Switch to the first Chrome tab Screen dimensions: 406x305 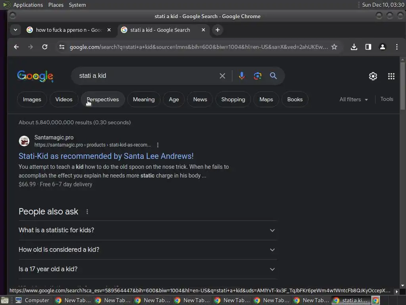tap(69, 30)
